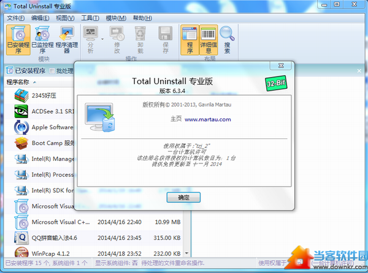Toggle the 详细信息 layout button

209,40
